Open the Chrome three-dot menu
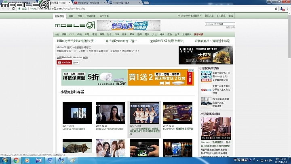Image resolution: width=291 pixels, height=164 pixels. (288, 9)
